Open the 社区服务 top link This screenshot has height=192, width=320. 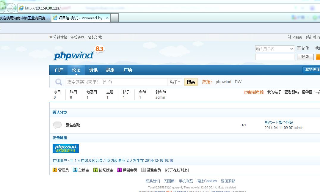click(295, 37)
